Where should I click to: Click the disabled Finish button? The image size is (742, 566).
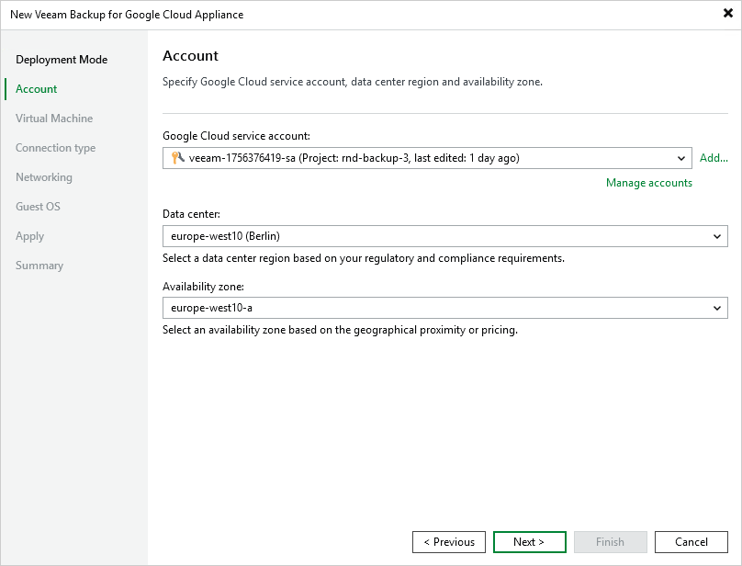click(611, 542)
